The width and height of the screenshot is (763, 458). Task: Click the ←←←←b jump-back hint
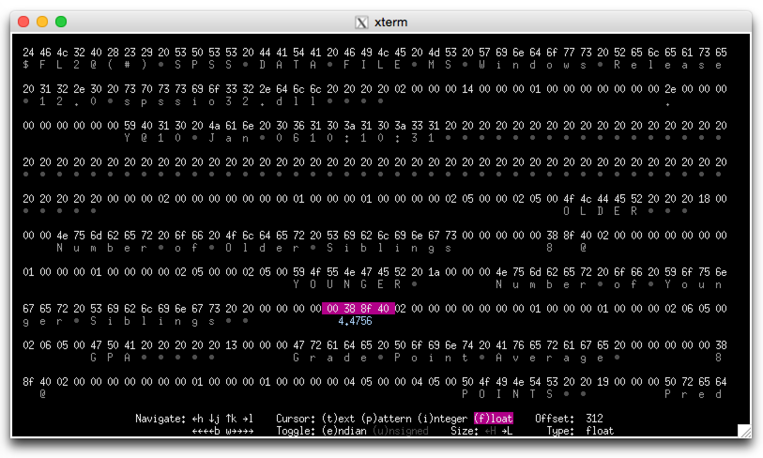point(206,431)
